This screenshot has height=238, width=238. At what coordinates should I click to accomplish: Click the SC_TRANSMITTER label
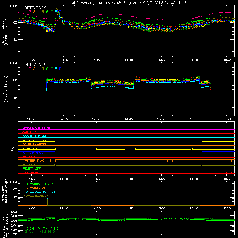(35, 145)
